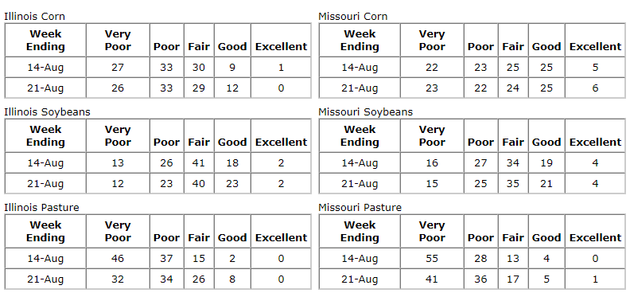The width and height of the screenshot is (630, 297).
Task: Click the Excellent column header in Illinois Corn
Action: pyautogui.click(x=282, y=47)
